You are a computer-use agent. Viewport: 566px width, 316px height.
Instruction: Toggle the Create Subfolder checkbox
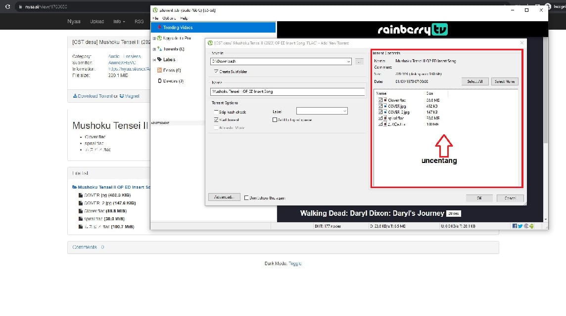point(216,71)
